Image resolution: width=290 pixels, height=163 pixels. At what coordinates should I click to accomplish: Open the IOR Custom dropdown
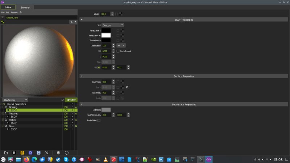[x=113, y=25]
